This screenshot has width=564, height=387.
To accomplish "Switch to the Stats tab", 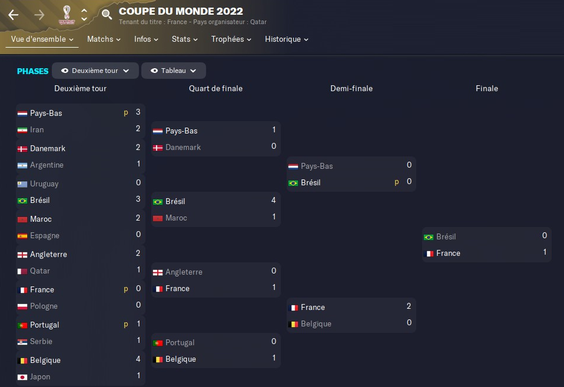I will click(185, 39).
